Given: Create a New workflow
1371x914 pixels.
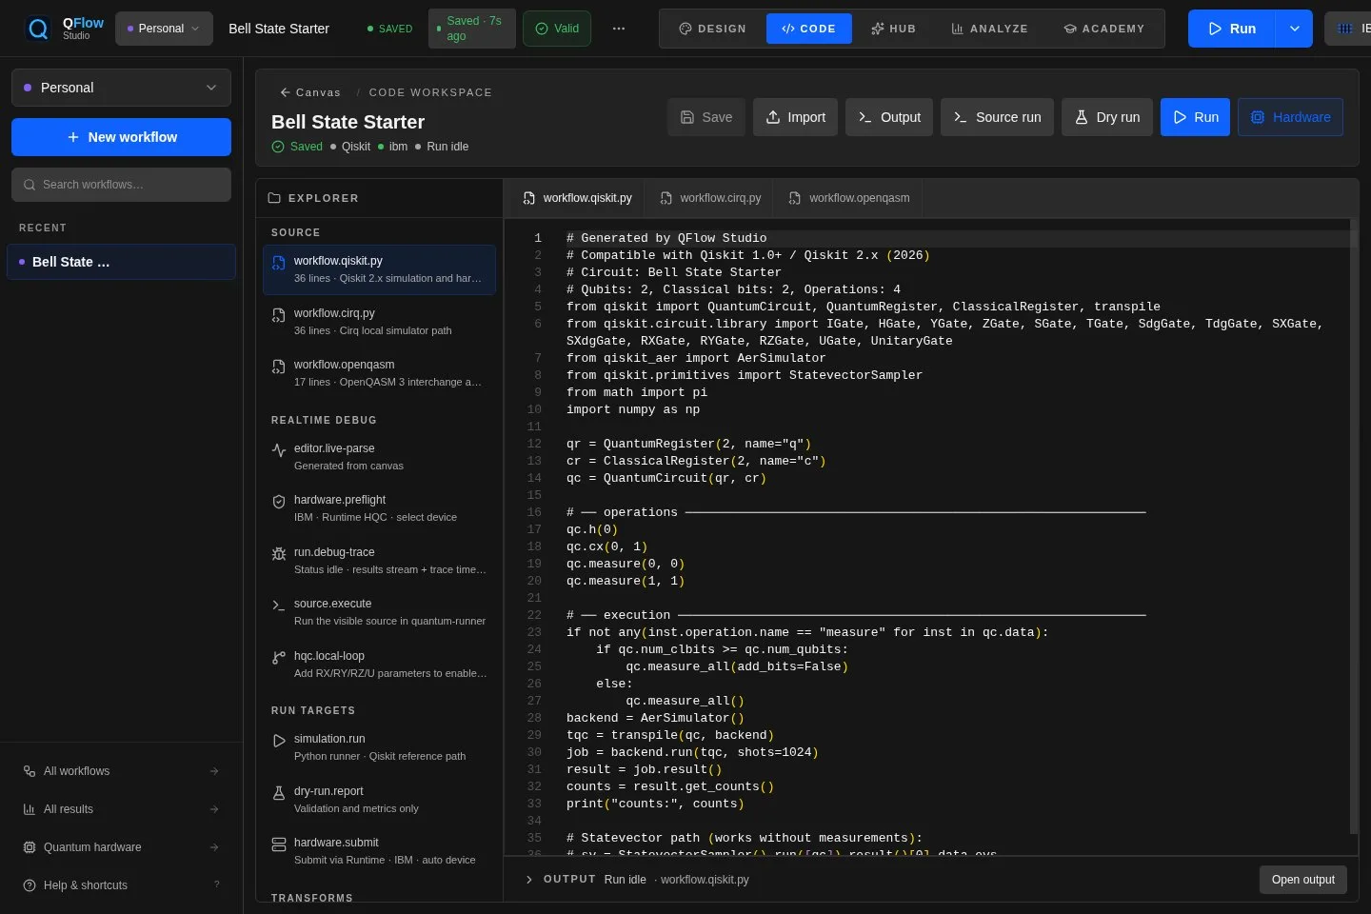Looking at the screenshot, I should point(121,137).
